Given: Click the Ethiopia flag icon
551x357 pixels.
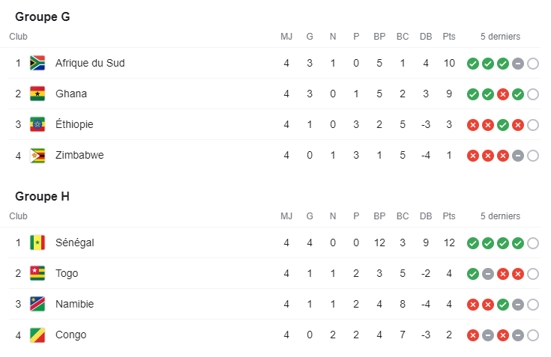Looking at the screenshot, I should [x=37, y=124].
